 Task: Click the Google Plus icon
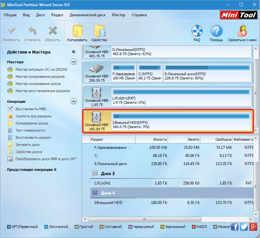tap(254, 227)
